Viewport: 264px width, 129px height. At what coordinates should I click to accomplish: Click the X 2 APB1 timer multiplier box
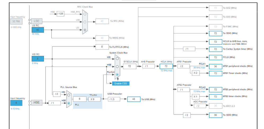196,73
